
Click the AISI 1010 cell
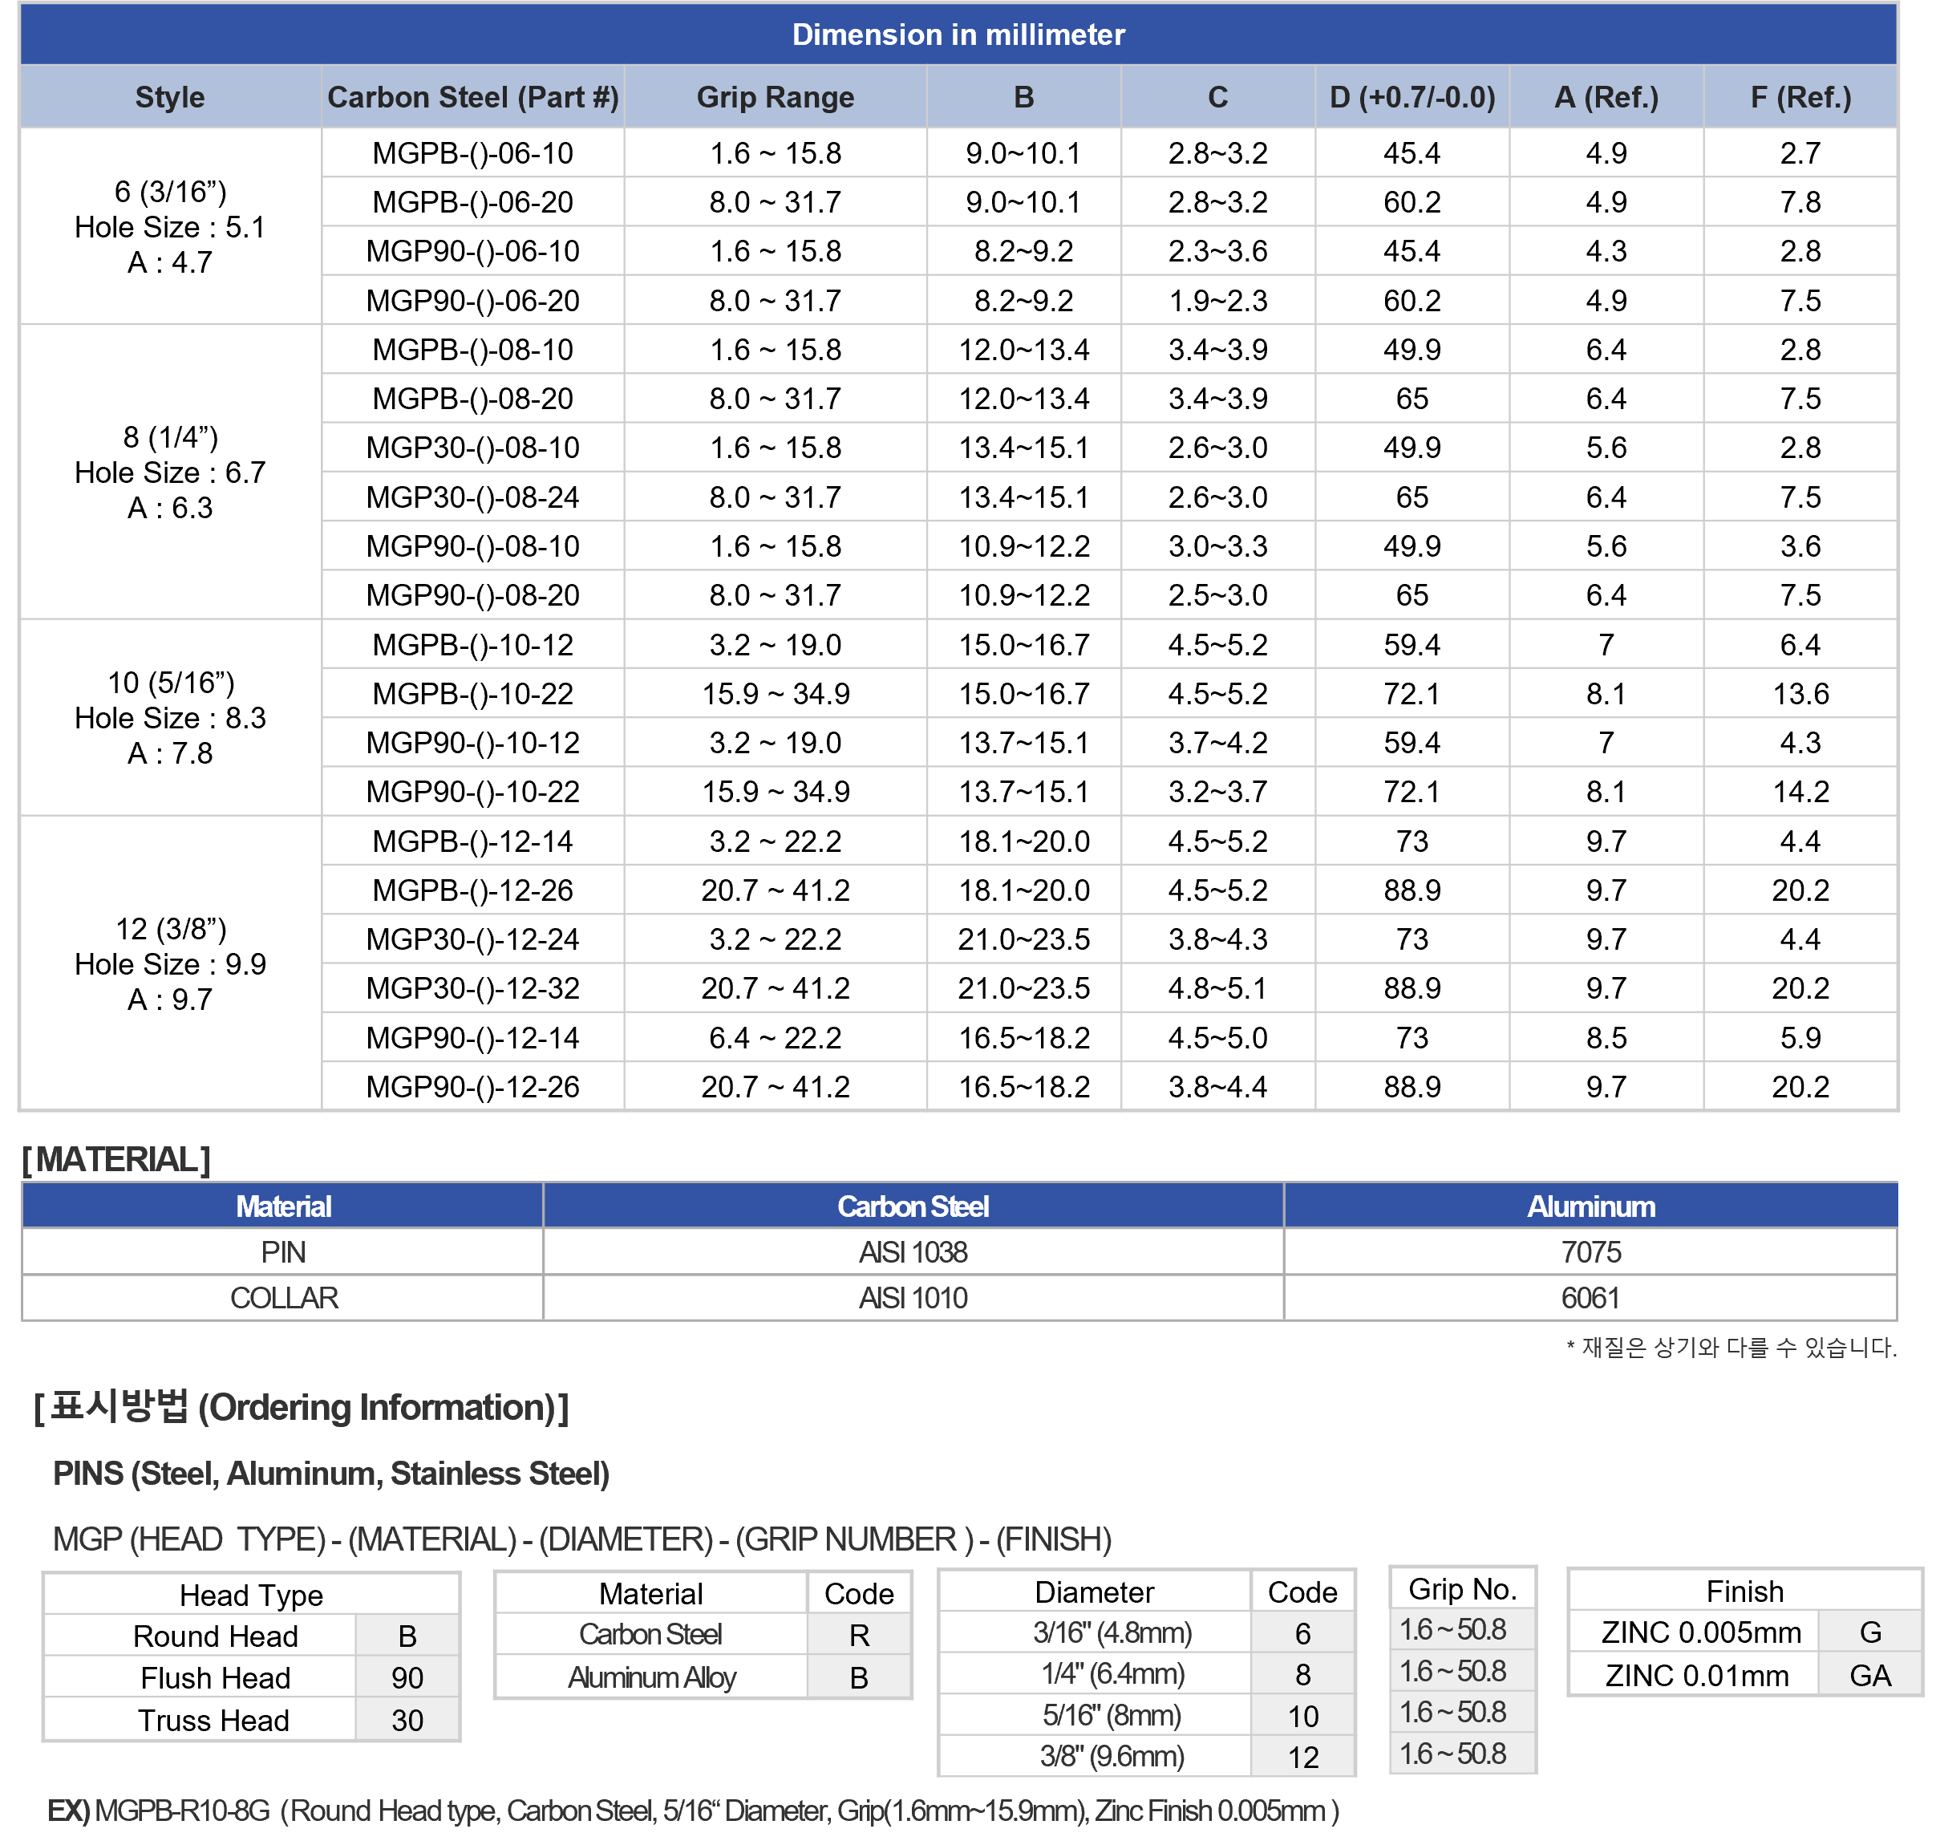coord(913,1298)
